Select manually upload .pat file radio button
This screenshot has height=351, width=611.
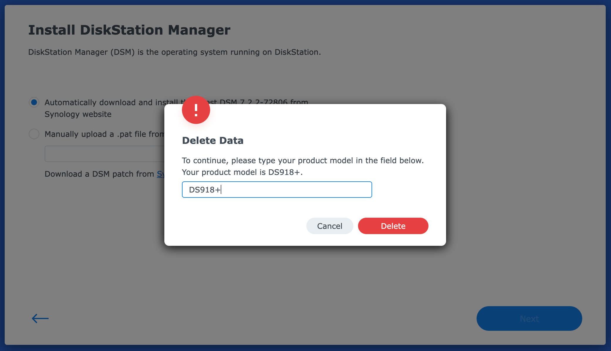point(34,134)
